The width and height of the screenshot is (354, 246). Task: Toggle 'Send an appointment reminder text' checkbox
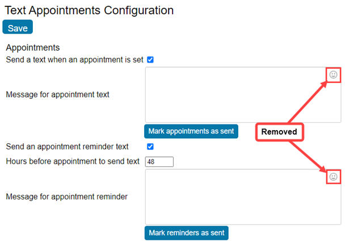click(150, 147)
